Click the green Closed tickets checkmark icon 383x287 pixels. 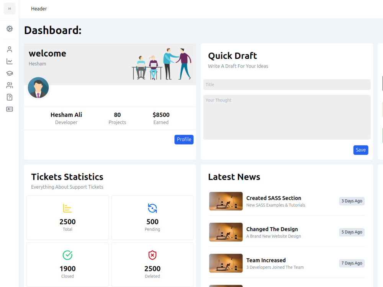(x=67, y=255)
